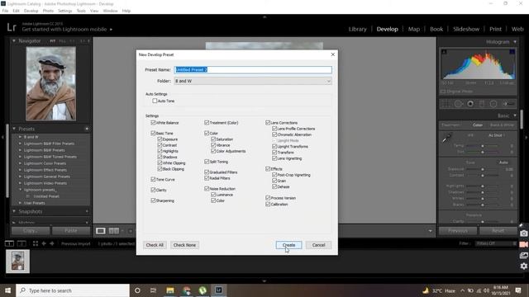
Task: Open the Folder dropdown showing B and W
Action: click(x=253, y=81)
